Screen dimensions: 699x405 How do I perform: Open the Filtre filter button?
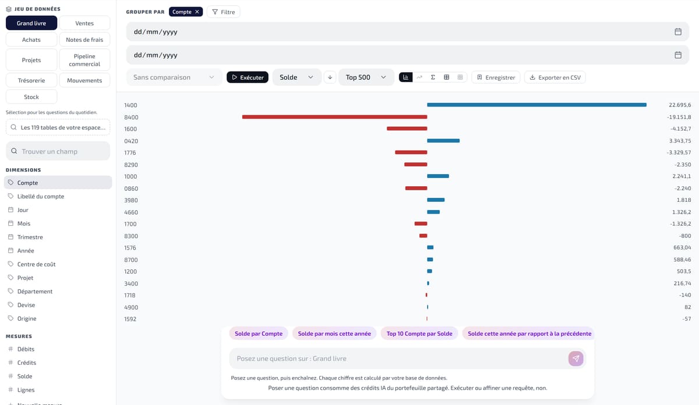tap(223, 12)
